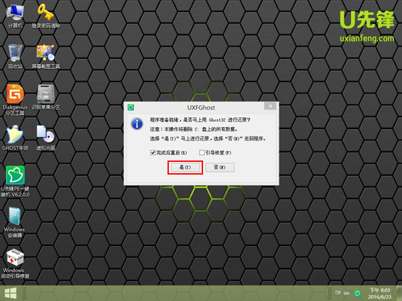The image size is (402, 301).
Task: Click the keyboard icon in system tray
Action: coord(346,293)
